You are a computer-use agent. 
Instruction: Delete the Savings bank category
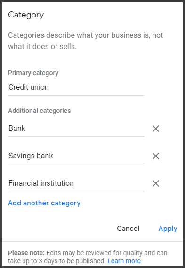coord(156,156)
